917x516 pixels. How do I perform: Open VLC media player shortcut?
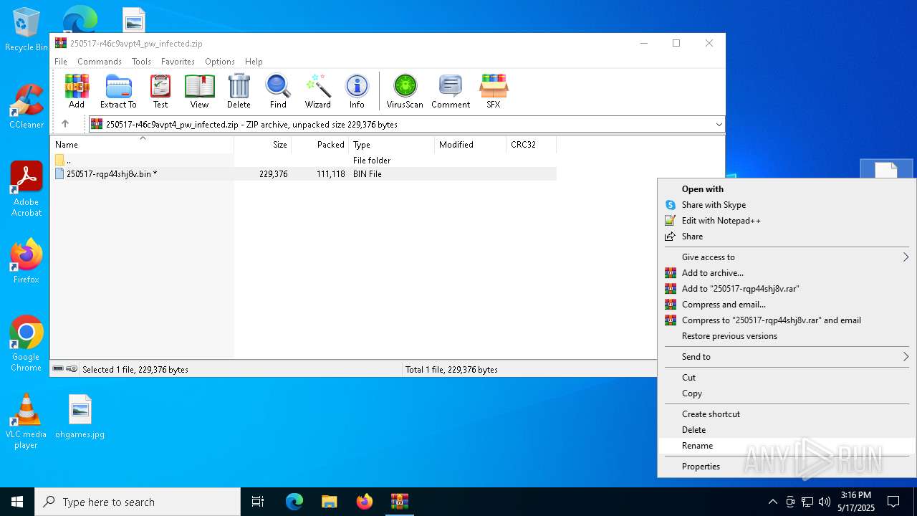coord(27,421)
